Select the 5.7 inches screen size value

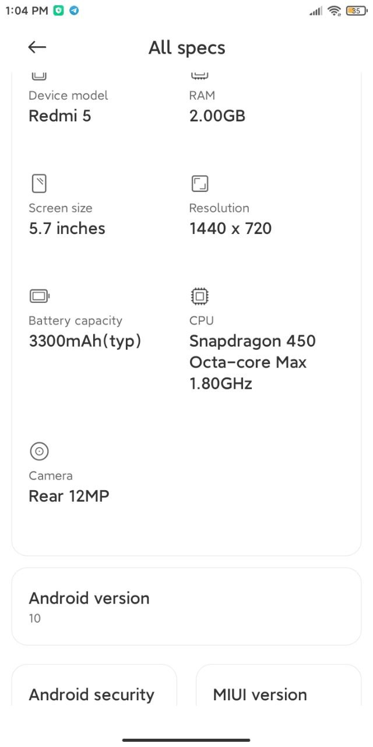click(67, 228)
